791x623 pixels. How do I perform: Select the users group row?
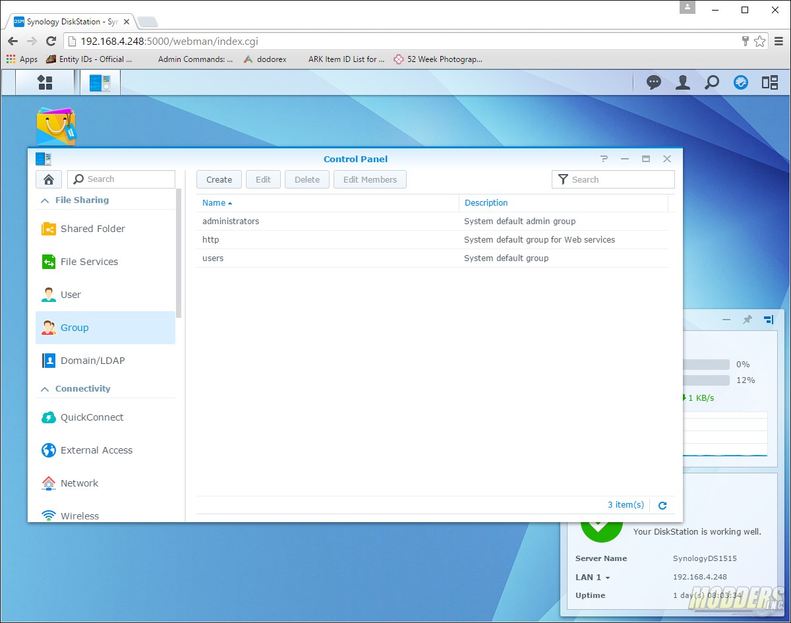[x=432, y=258]
